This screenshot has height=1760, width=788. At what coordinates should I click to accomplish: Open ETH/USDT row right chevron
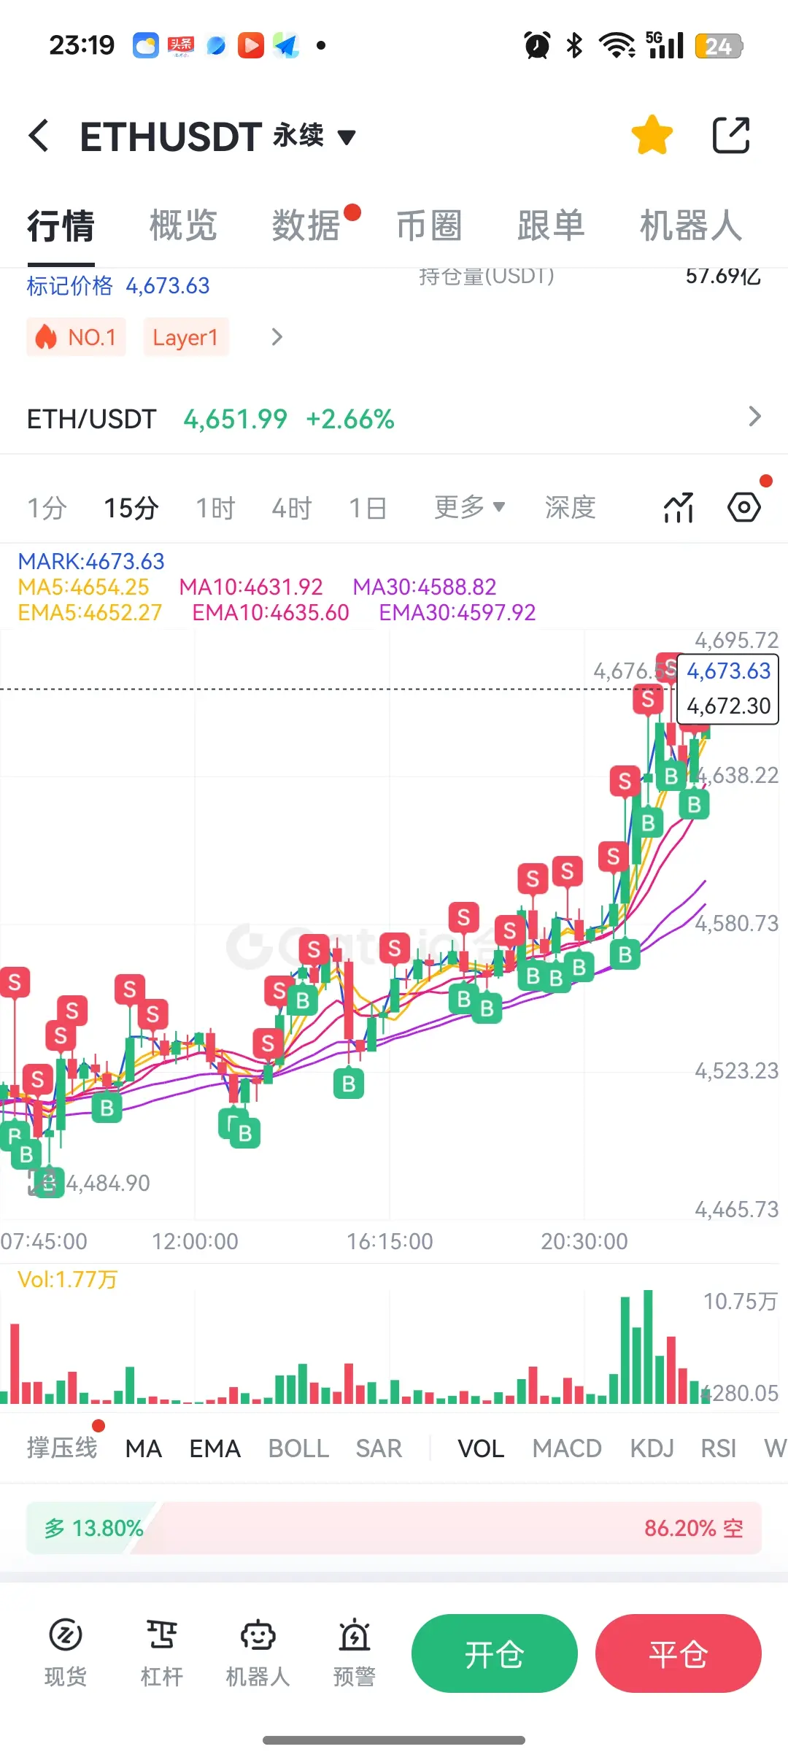[755, 417]
